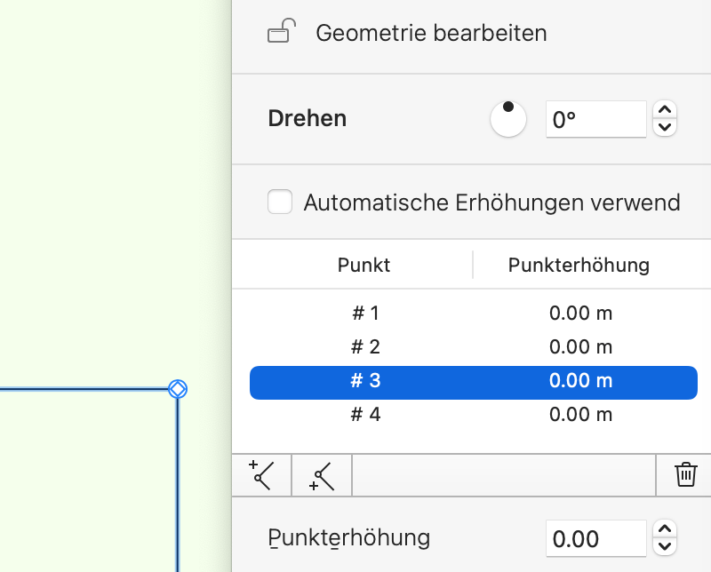Viewport: 711px width, 572px height.
Task: Increase Punkterhöhung with up stepper
Action: pyautogui.click(x=665, y=529)
